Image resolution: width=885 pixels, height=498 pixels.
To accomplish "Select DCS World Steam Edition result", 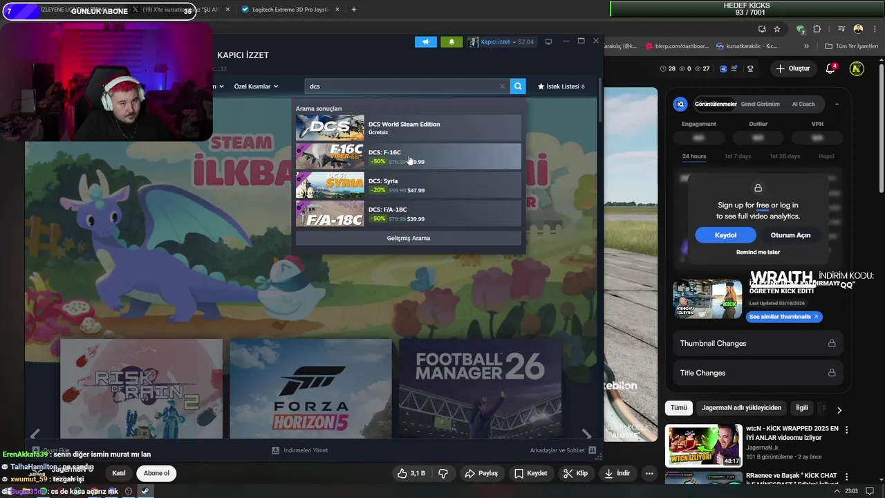I will coord(408,127).
